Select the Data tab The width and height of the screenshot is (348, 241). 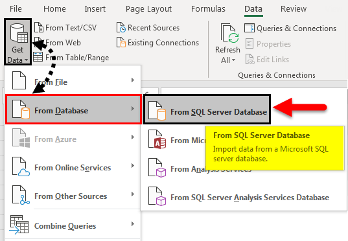(253, 9)
